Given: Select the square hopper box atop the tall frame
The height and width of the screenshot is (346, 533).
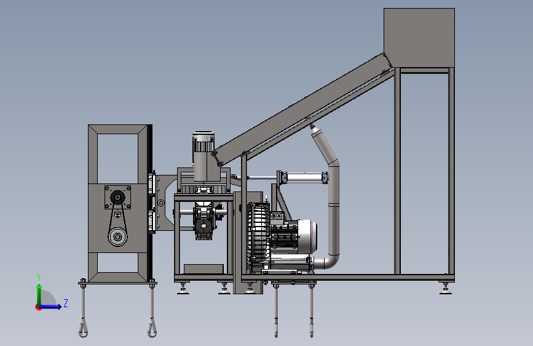Looking at the screenshot, I should coord(419,38).
